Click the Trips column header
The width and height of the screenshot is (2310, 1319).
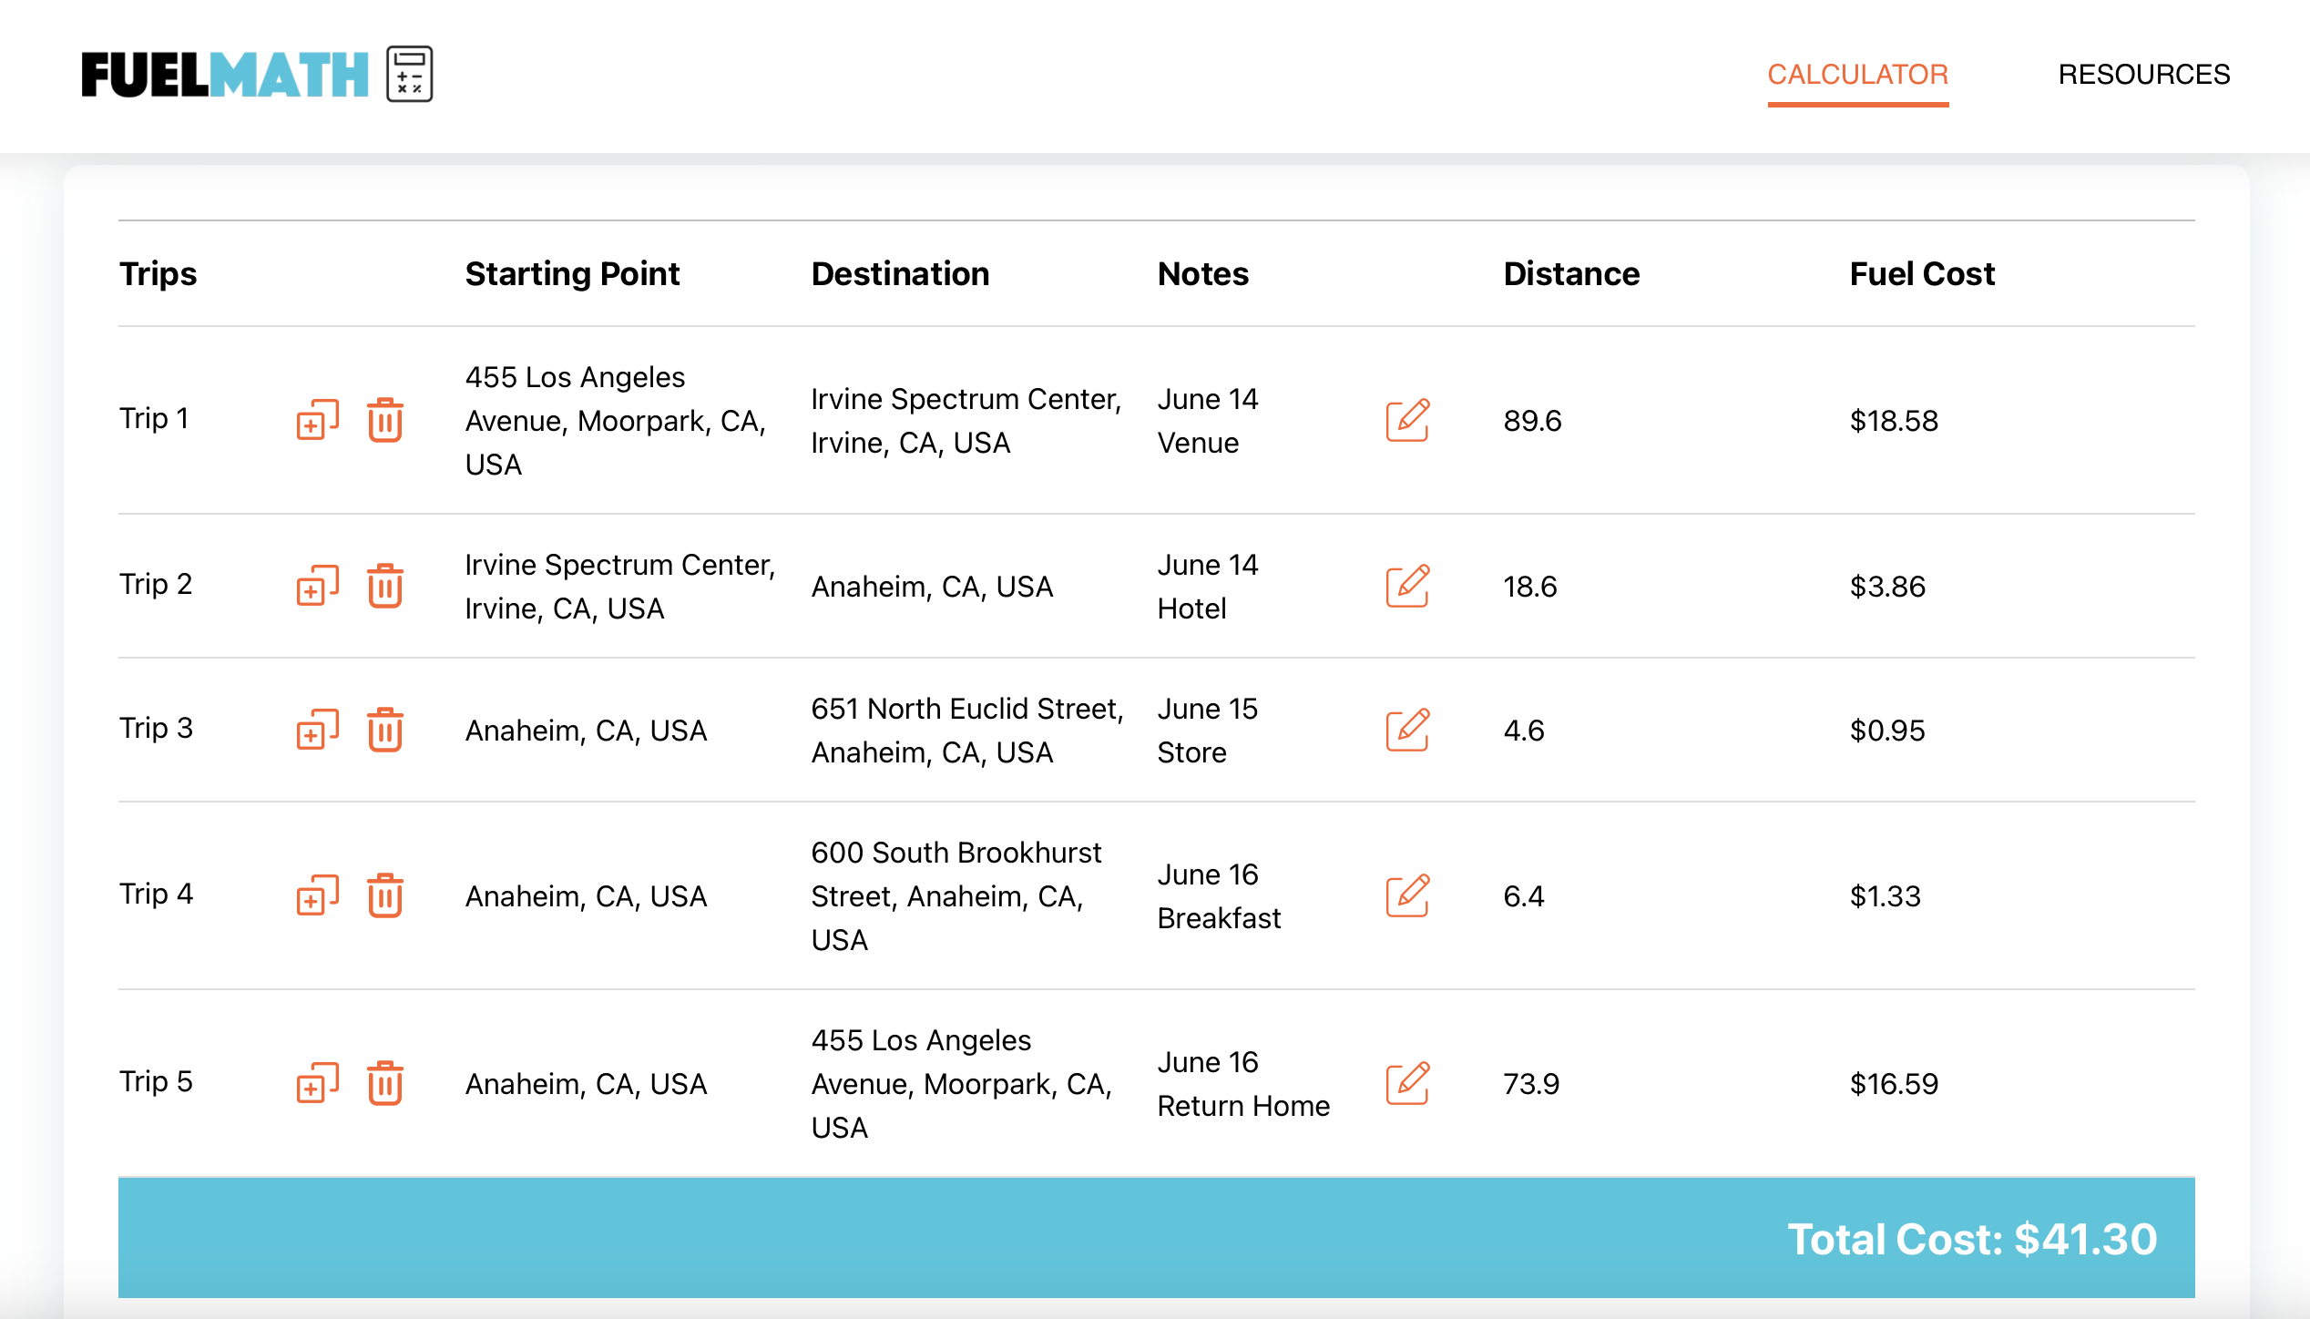(x=158, y=273)
